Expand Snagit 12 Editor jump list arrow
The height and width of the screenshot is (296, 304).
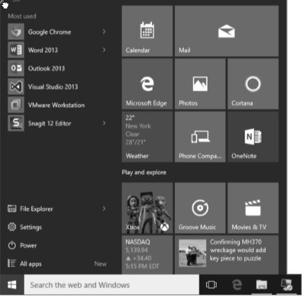click(104, 123)
